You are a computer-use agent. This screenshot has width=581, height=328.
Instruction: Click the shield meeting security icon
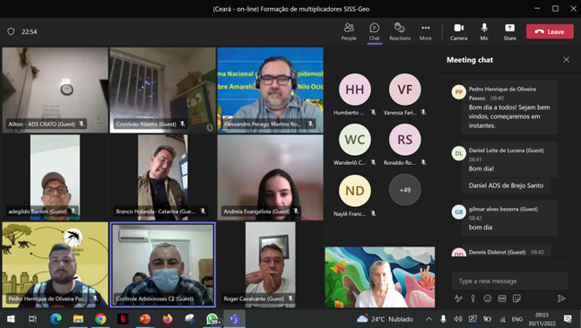(x=11, y=31)
